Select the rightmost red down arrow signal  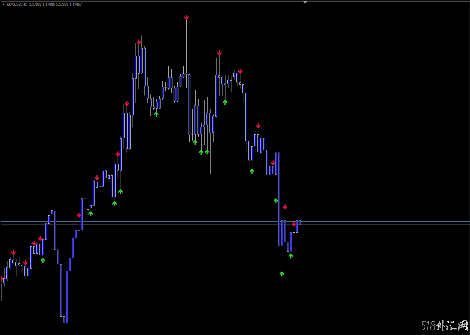(294, 224)
